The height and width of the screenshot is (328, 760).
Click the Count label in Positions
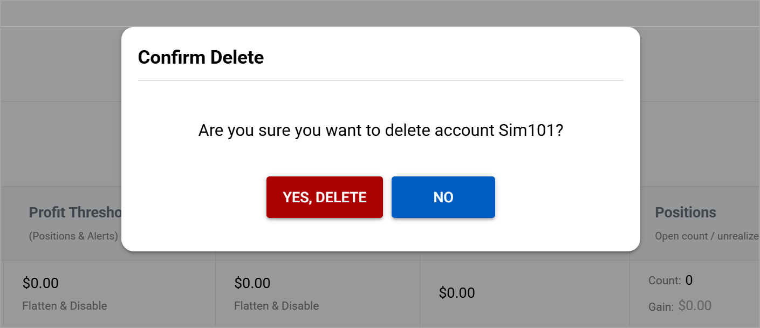tap(665, 281)
